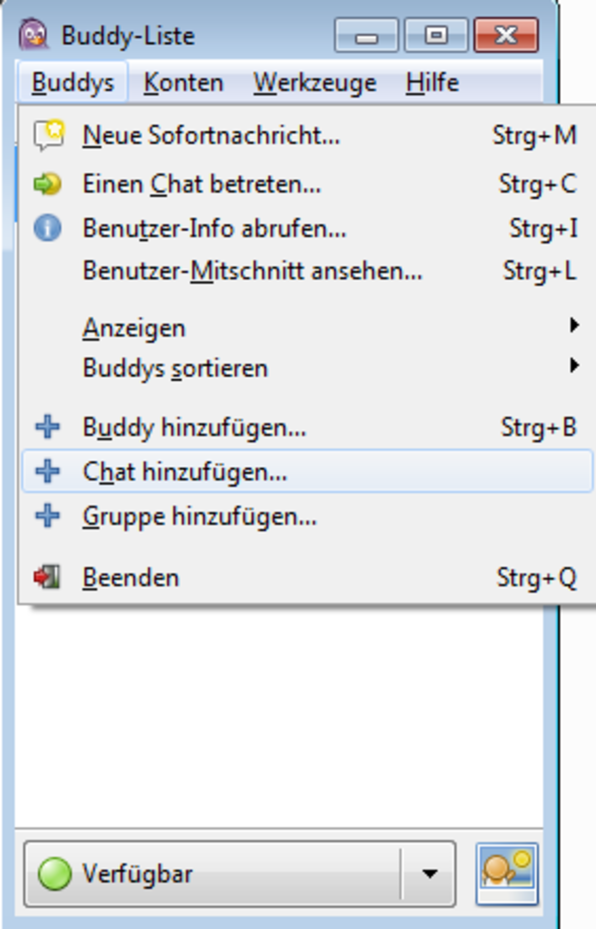596x929 pixels.
Task: Select Benutzer-Mitschnitt ansehen menu entry
Action: click(252, 271)
